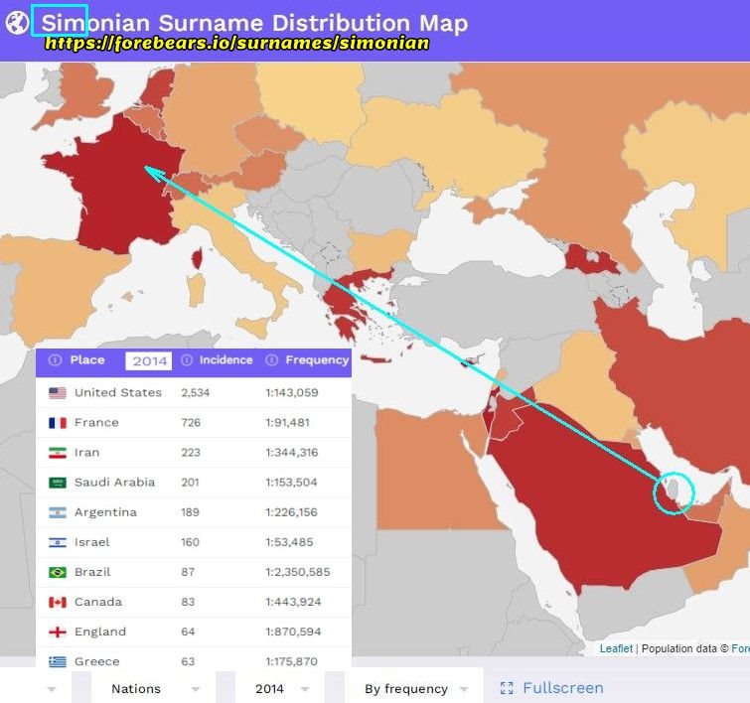Click the France flag icon
750x703 pixels.
[58, 423]
